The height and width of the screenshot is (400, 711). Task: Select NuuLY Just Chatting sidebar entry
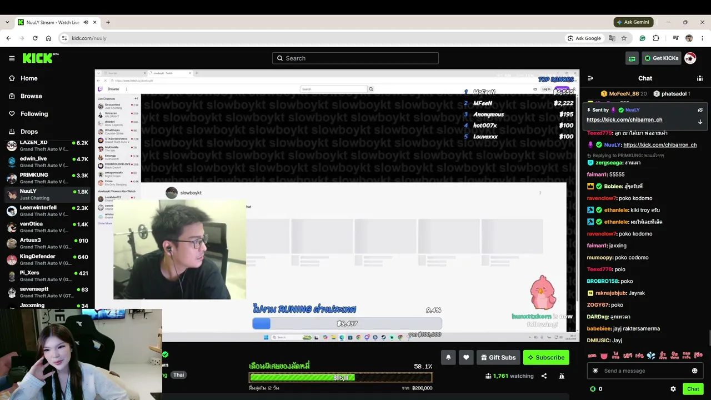click(x=47, y=194)
